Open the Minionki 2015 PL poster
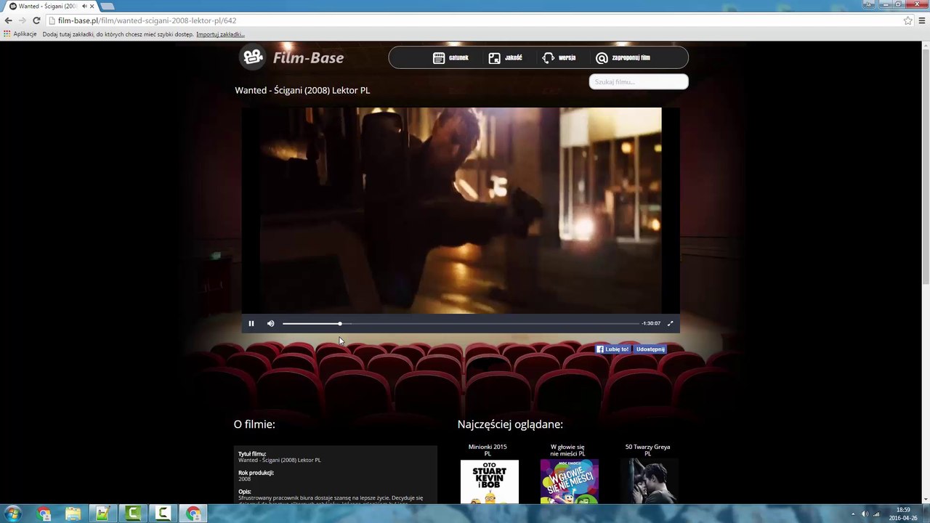 [x=490, y=482]
